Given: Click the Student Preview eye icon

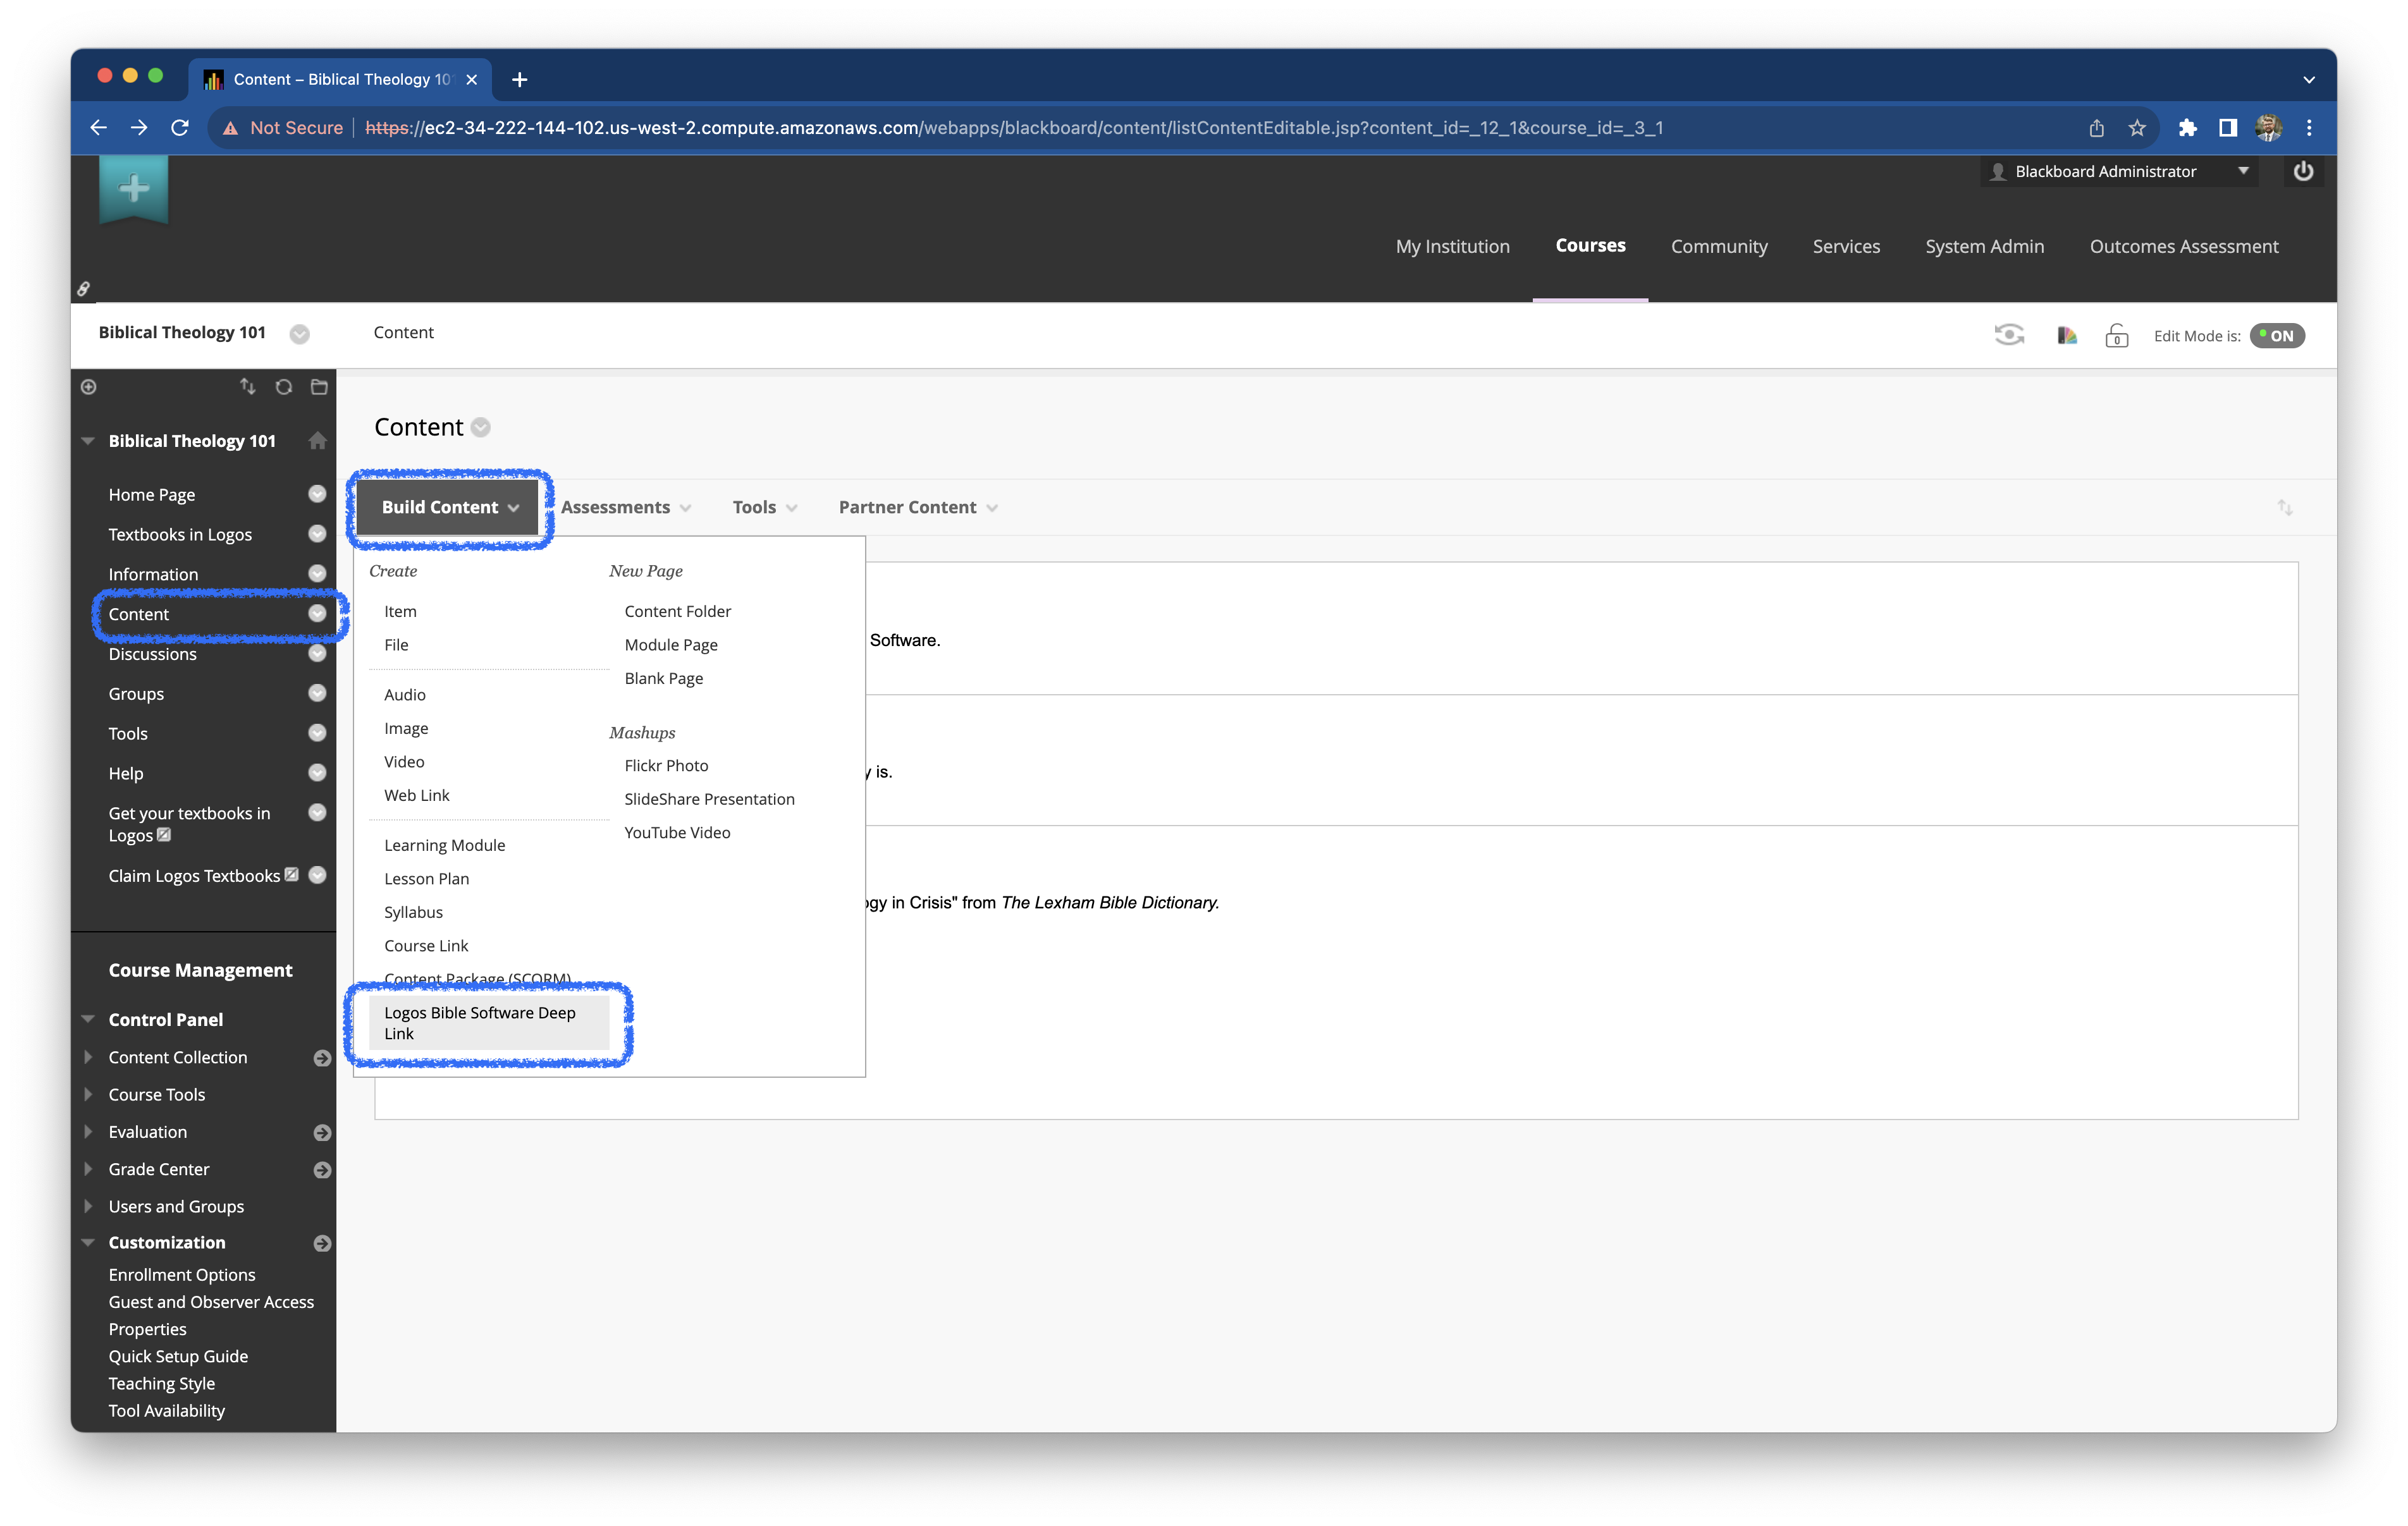Looking at the screenshot, I should point(2008,335).
